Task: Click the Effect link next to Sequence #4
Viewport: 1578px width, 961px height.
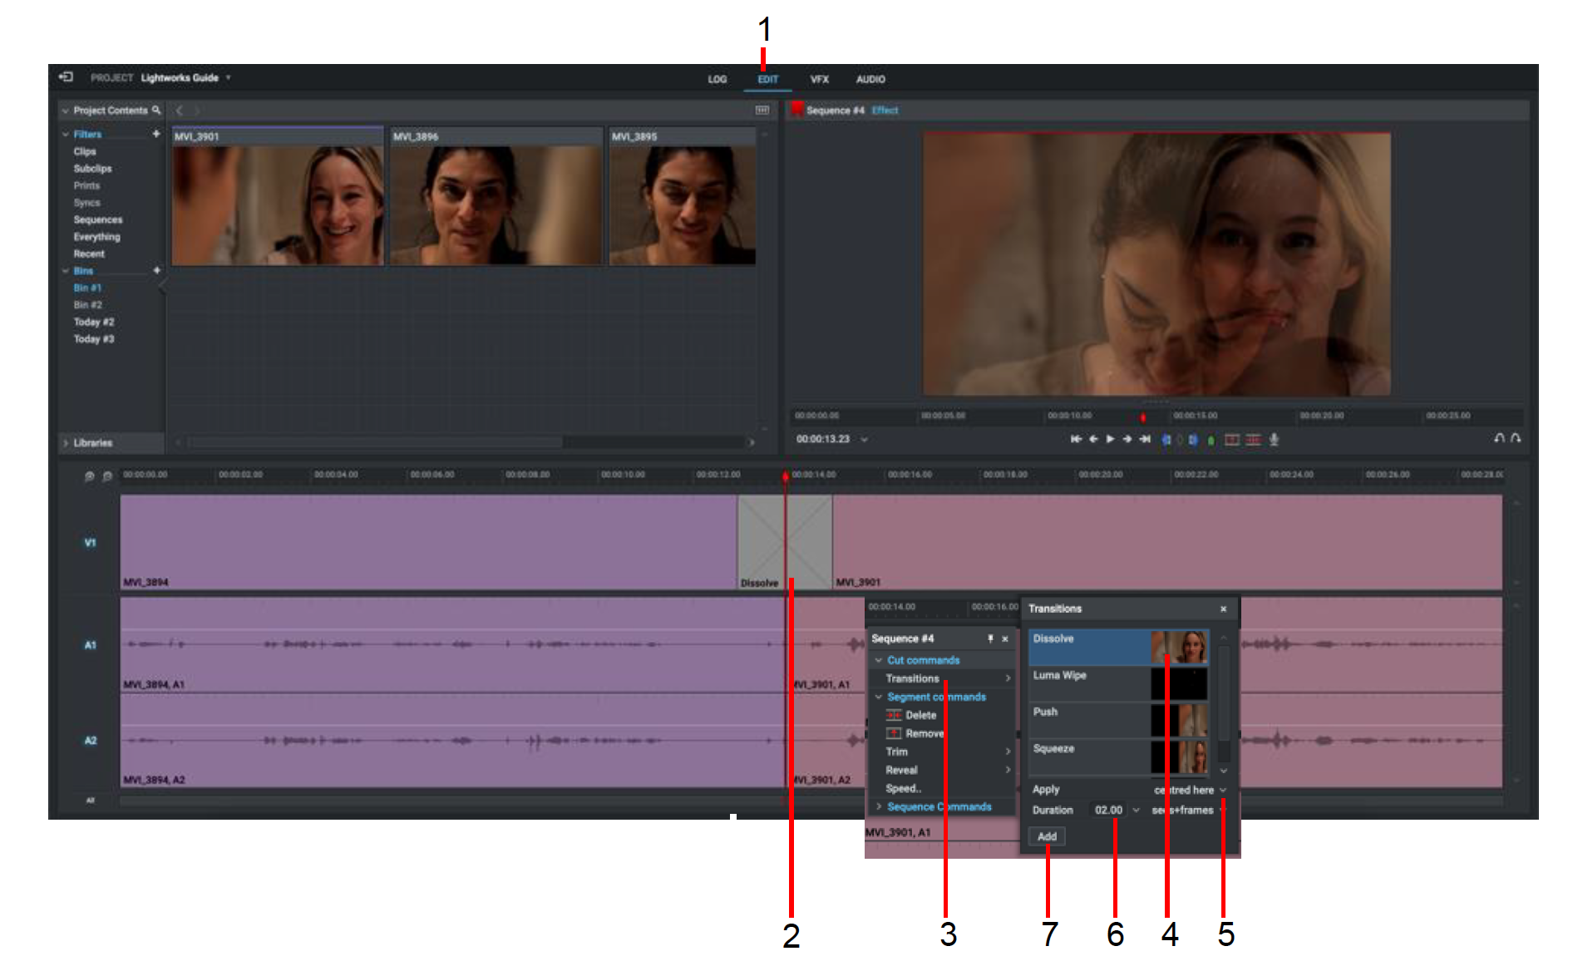Action: 886,110
